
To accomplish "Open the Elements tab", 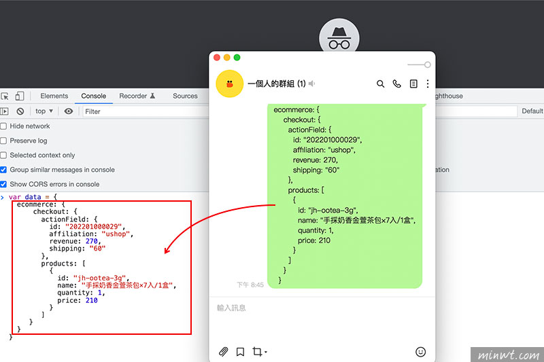I will coord(54,96).
